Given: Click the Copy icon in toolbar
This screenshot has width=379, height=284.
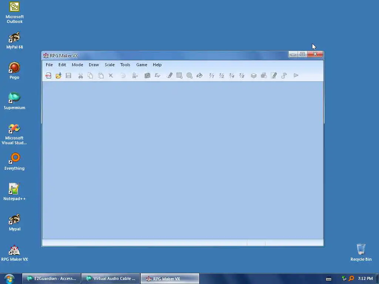Looking at the screenshot, I should [90, 75].
